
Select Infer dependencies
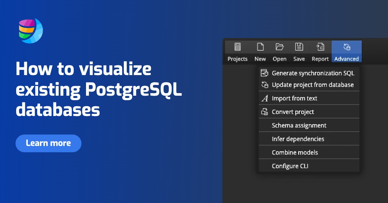[309, 139]
